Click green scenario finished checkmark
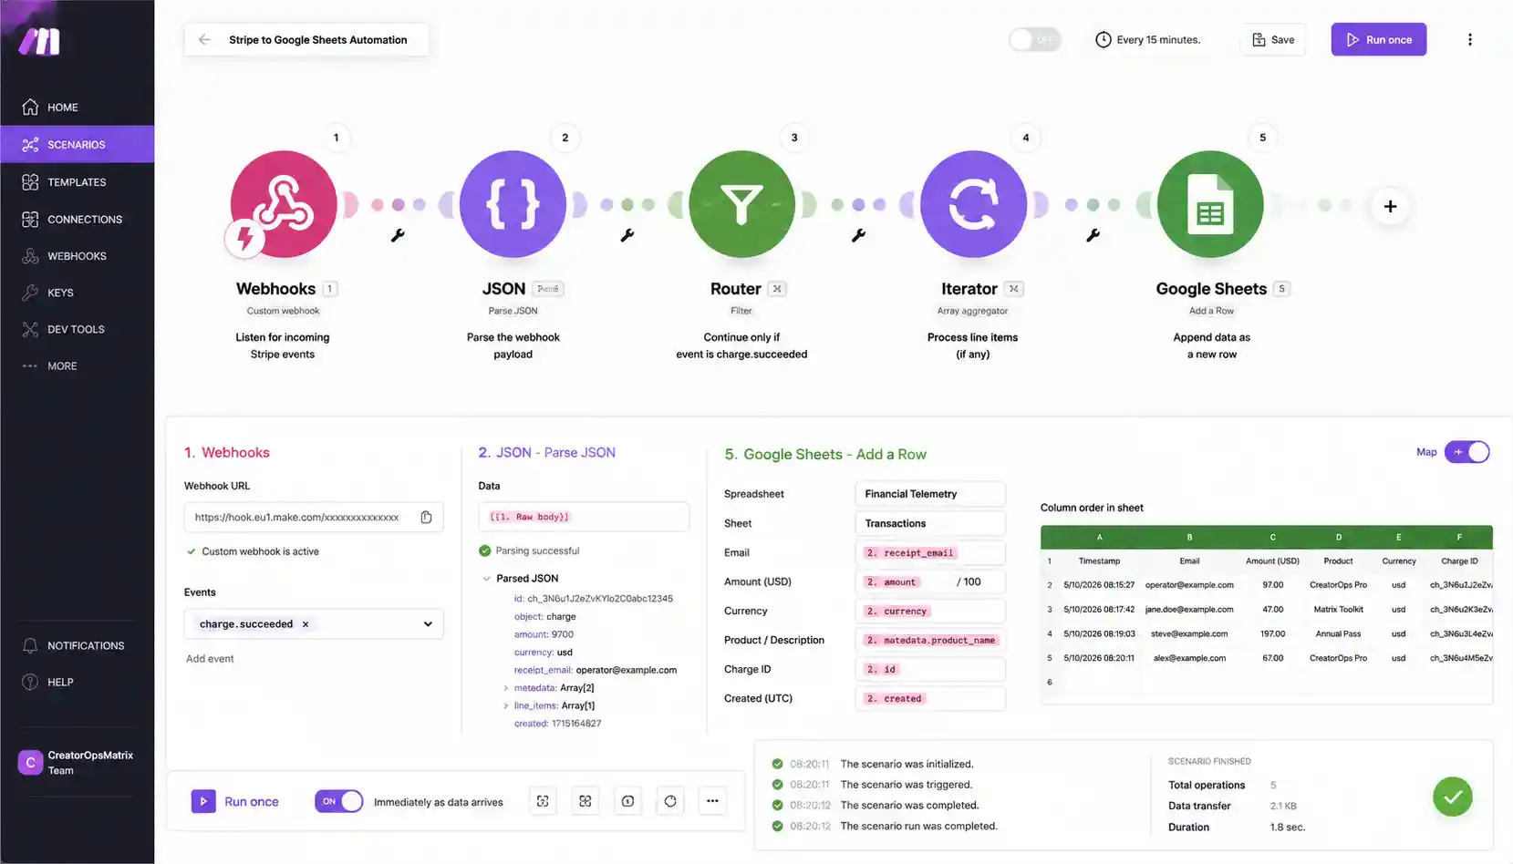This screenshot has width=1513, height=864. tap(1452, 797)
